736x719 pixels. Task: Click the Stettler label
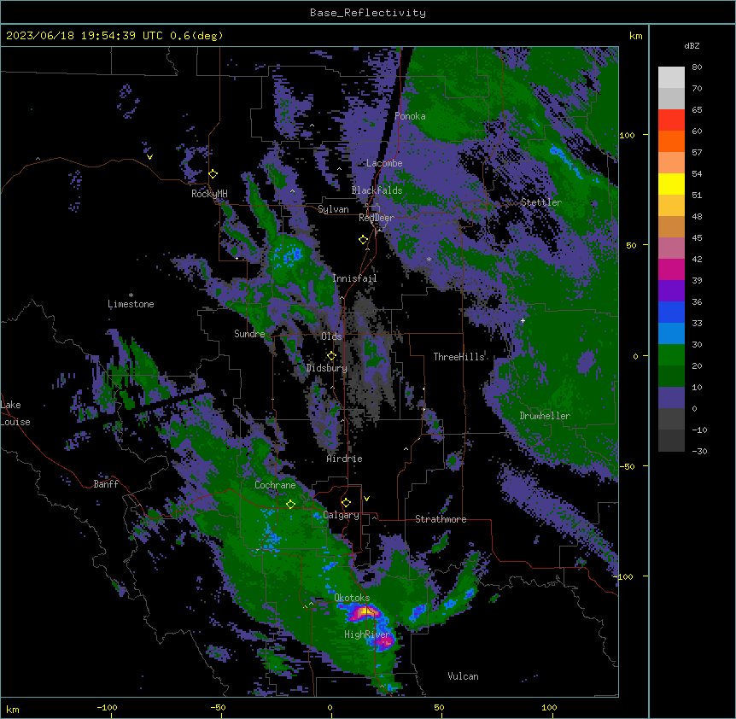tap(541, 202)
